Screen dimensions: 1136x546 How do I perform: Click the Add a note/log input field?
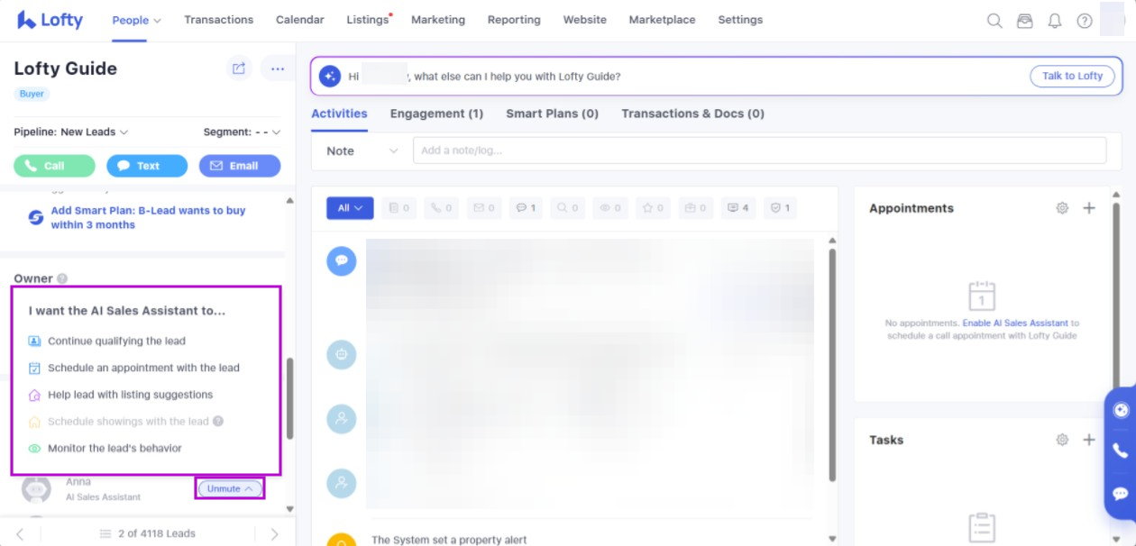pyautogui.click(x=758, y=150)
